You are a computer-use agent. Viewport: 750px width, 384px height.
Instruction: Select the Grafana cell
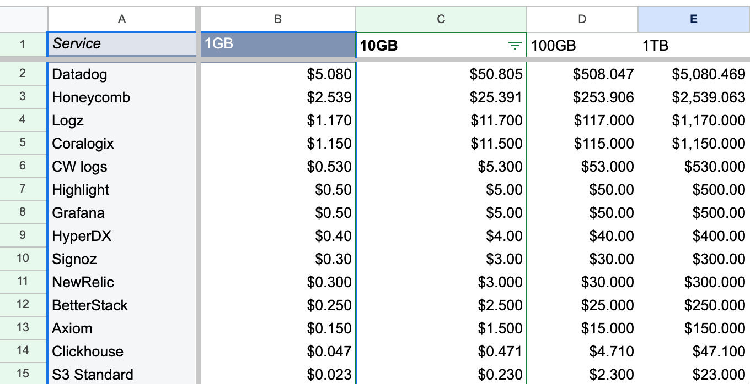[122, 212]
